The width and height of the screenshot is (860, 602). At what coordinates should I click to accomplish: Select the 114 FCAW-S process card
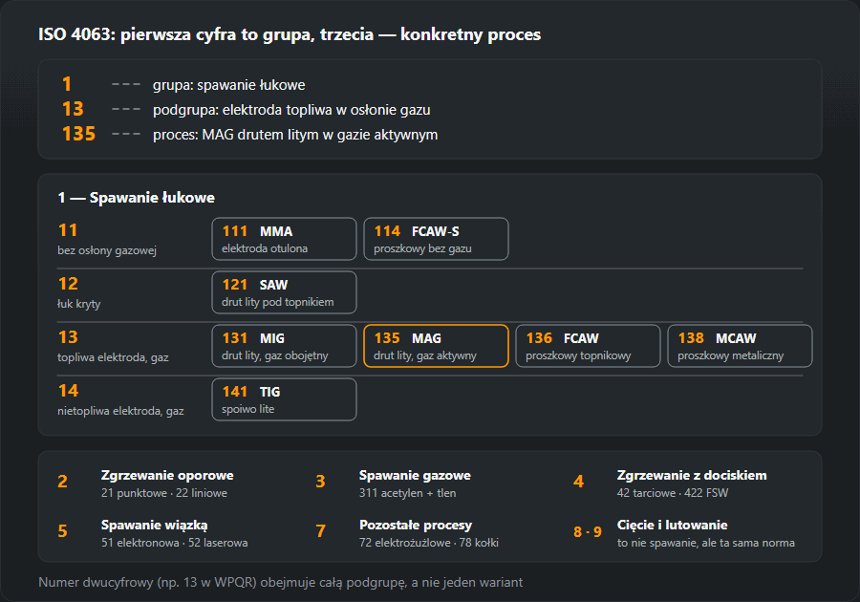click(x=436, y=239)
